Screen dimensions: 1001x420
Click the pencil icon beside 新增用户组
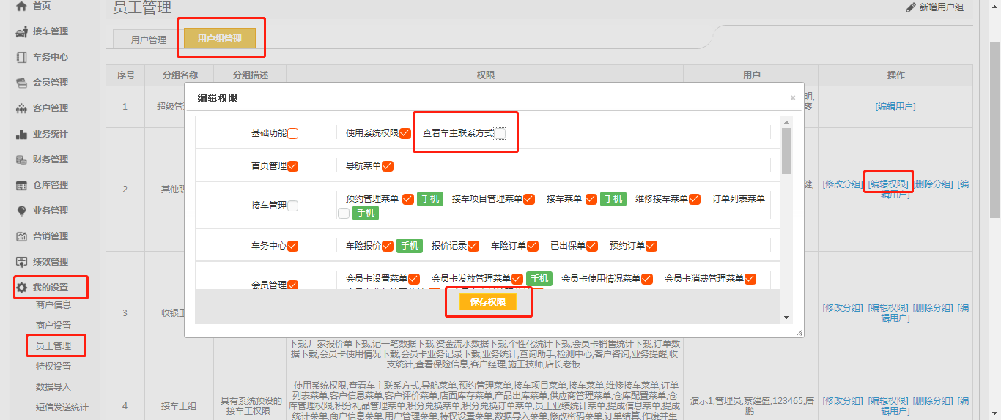911,7
